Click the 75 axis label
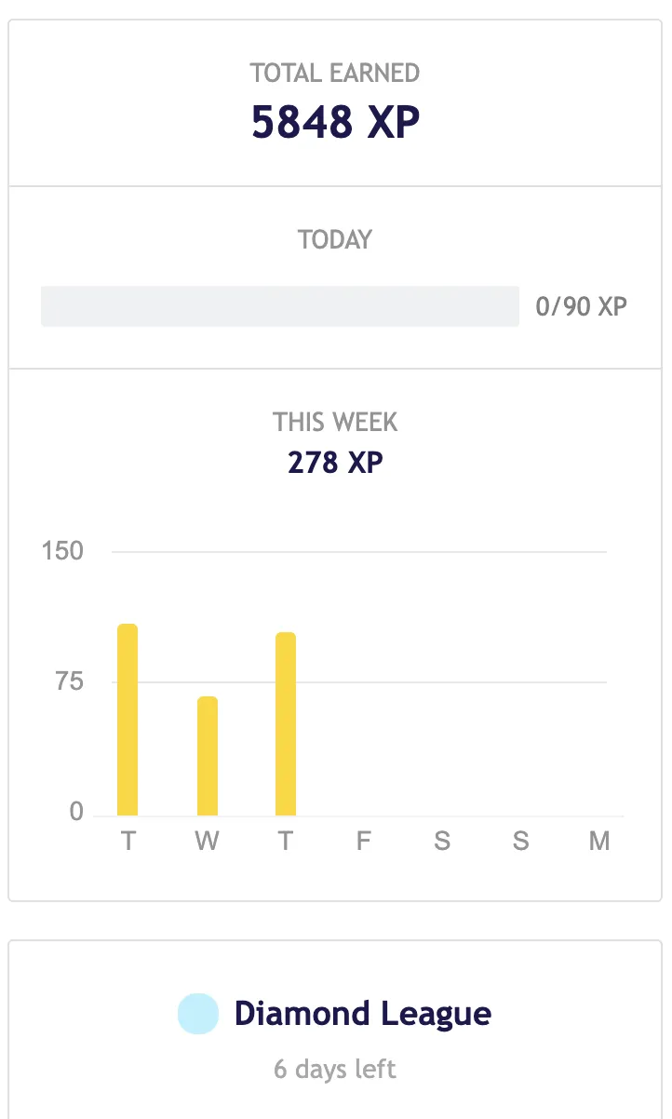Screen dimensions: 672x1119 (68, 681)
